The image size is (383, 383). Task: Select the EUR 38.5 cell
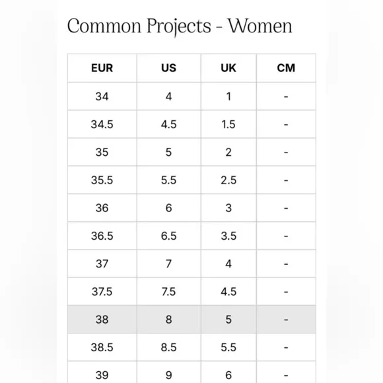[x=102, y=347]
